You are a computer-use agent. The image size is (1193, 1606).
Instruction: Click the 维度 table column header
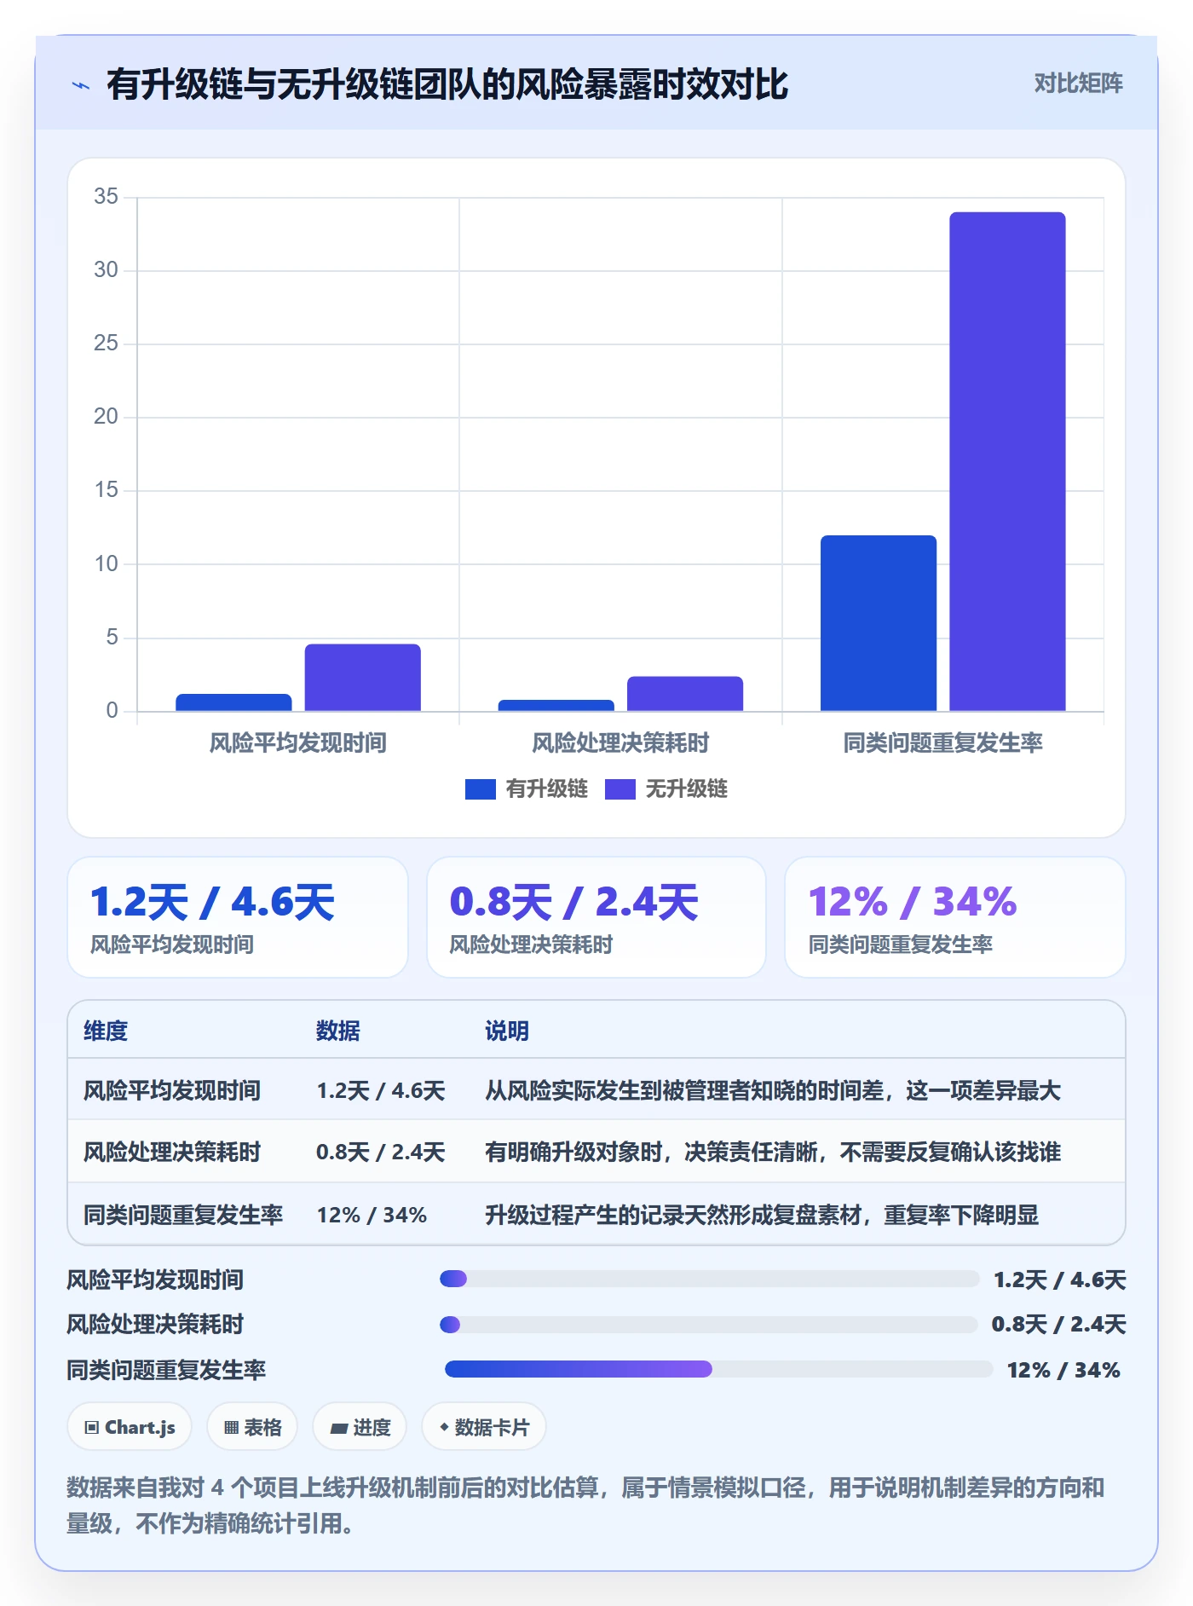click(x=106, y=1031)
